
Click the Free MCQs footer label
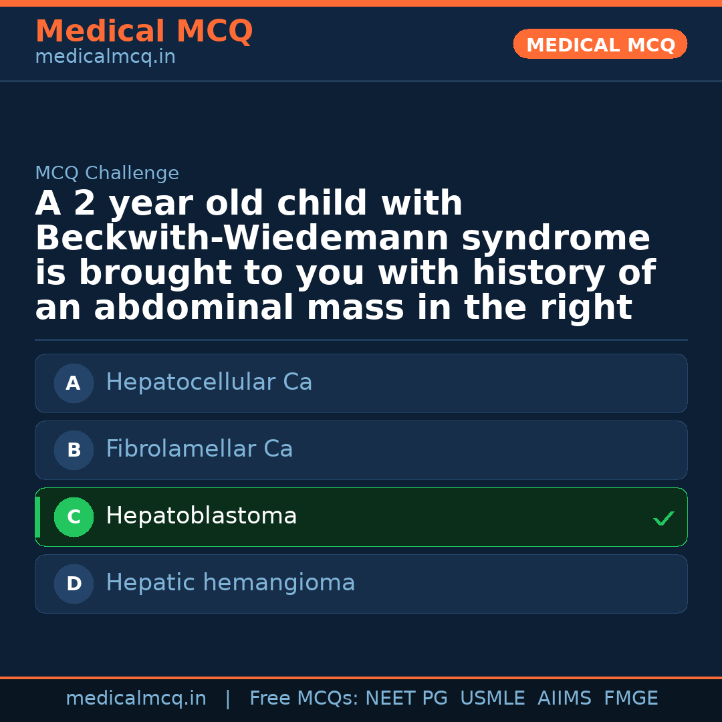[304, 699]
